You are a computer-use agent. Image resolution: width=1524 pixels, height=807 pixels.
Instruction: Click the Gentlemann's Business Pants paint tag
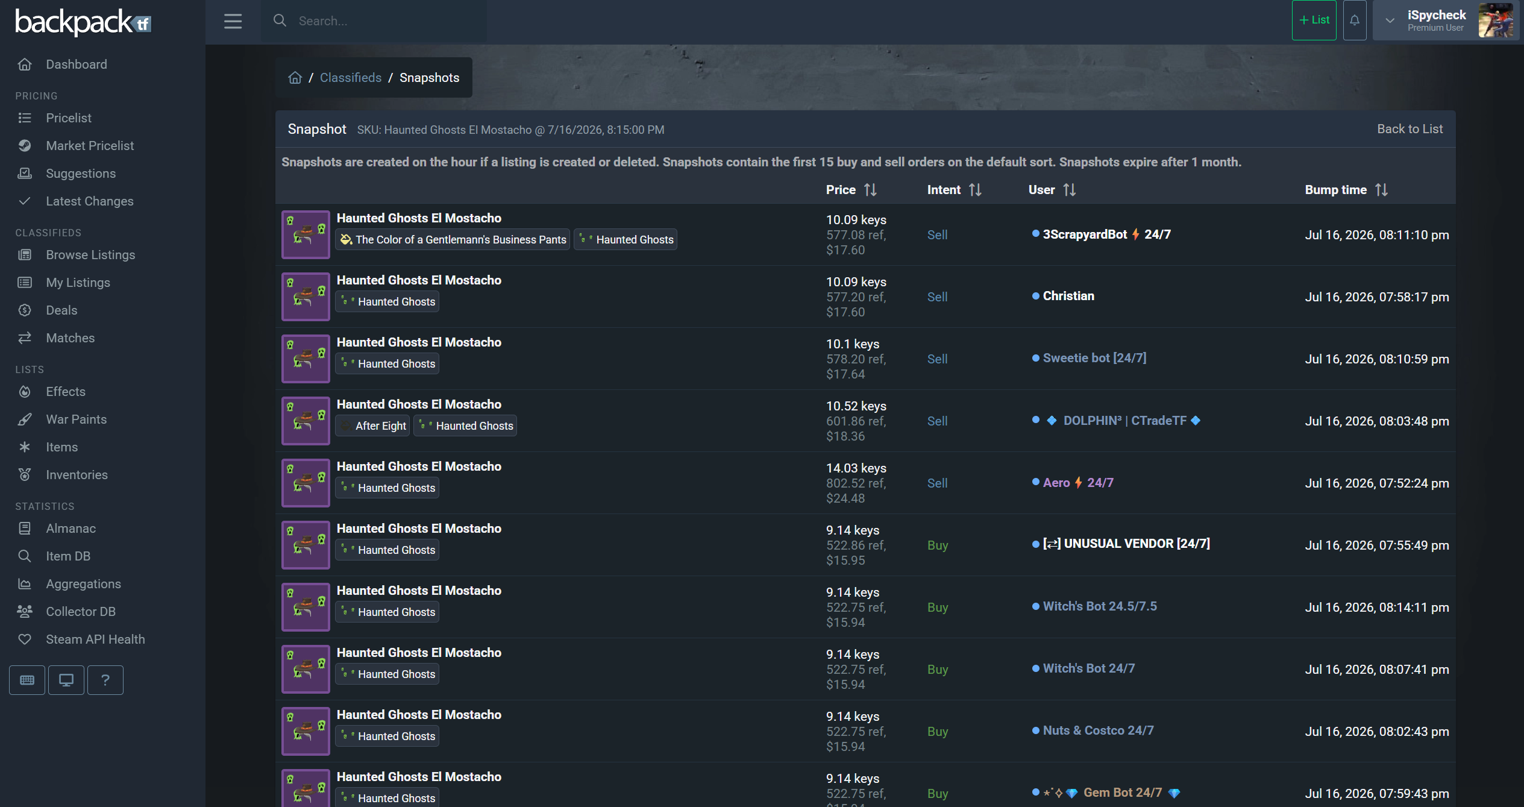[453, 239]
